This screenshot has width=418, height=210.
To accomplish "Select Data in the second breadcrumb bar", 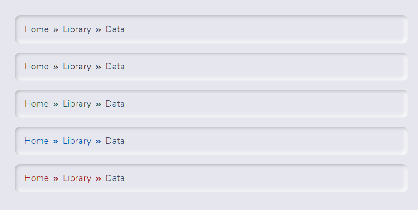I will click(115, 67).
